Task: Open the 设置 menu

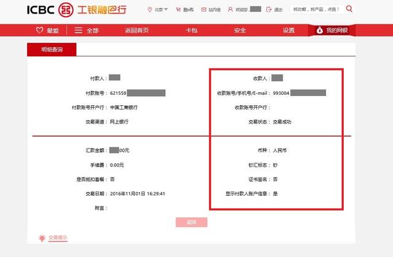Action: pyautogui.click(x=289, y=30)
